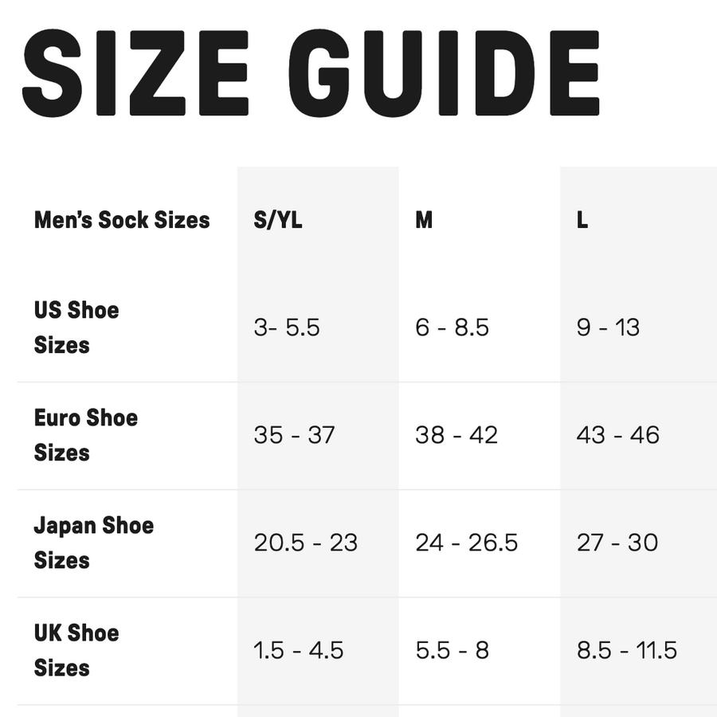Select the Men's Sock Sizes header
Image resolution: width=717 pixels, height=717 pixels.
tap(122, 220)
